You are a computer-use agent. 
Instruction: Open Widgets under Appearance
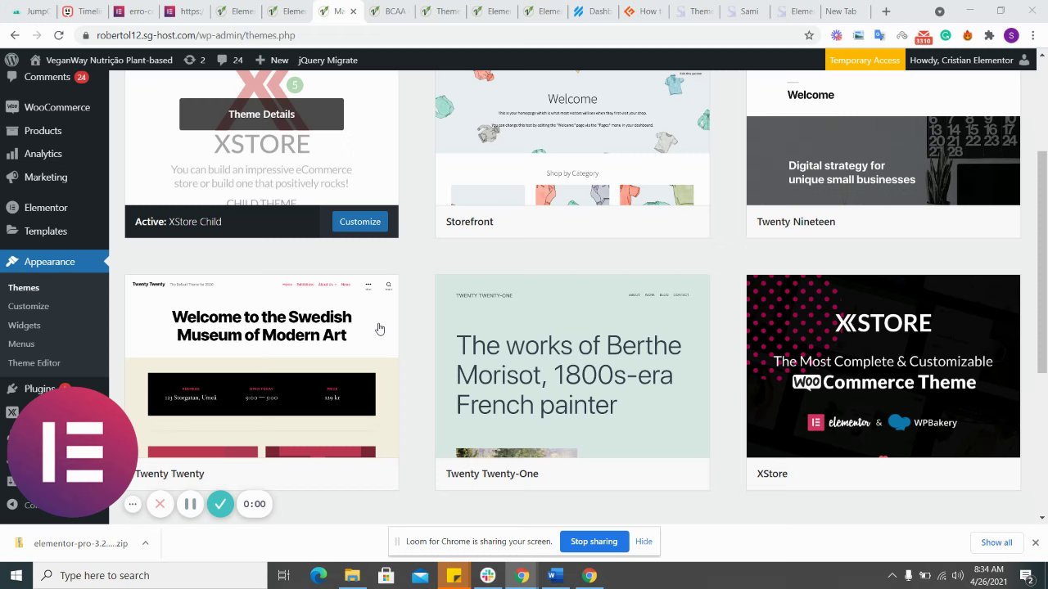pyautogui.click(x=24, y=325)
